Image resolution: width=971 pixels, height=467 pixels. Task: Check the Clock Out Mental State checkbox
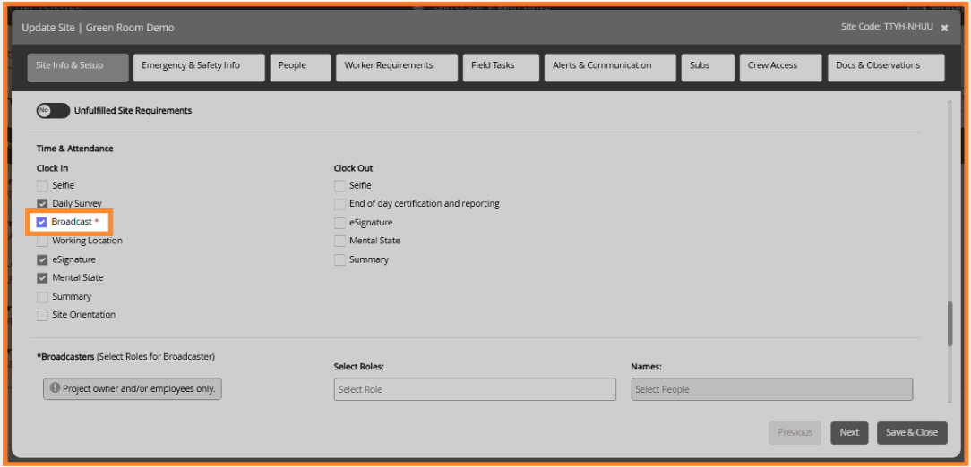(339, 242)
